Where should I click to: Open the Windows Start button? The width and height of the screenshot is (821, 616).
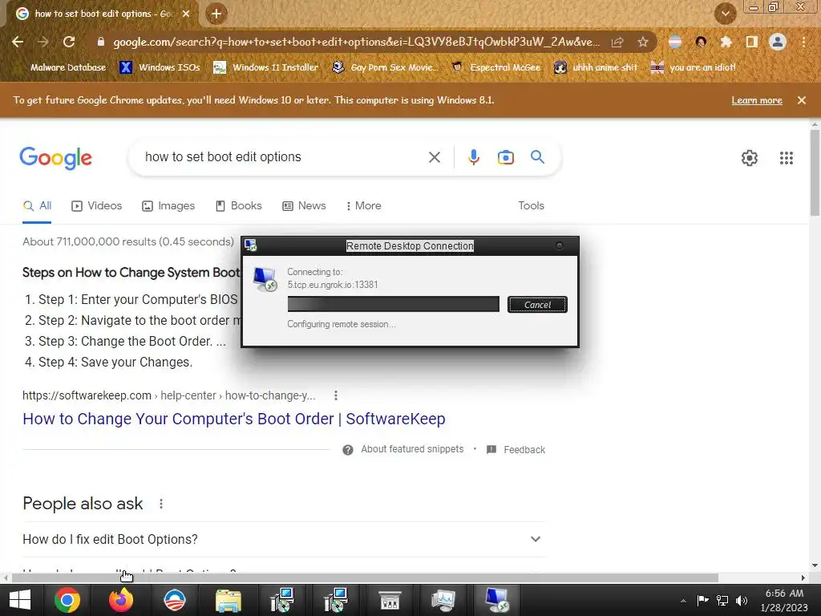pyautogui.click(x=20, y=600)
